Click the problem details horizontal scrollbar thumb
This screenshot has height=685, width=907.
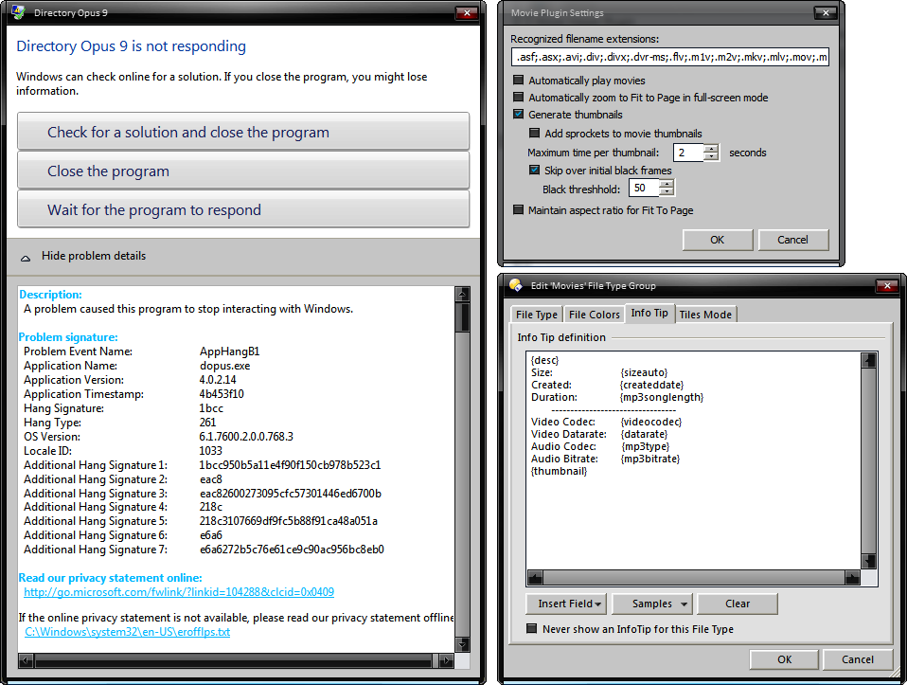(233, 660)
